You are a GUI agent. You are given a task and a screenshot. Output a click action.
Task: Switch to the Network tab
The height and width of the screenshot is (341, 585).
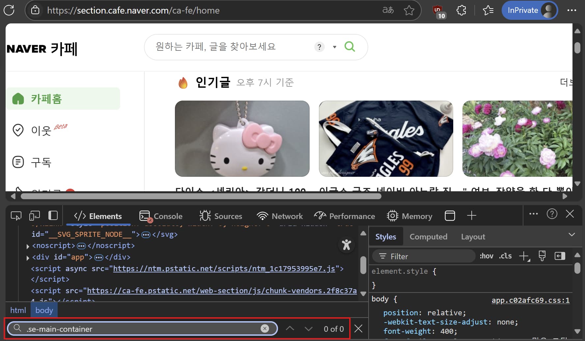tap(280, 216)
